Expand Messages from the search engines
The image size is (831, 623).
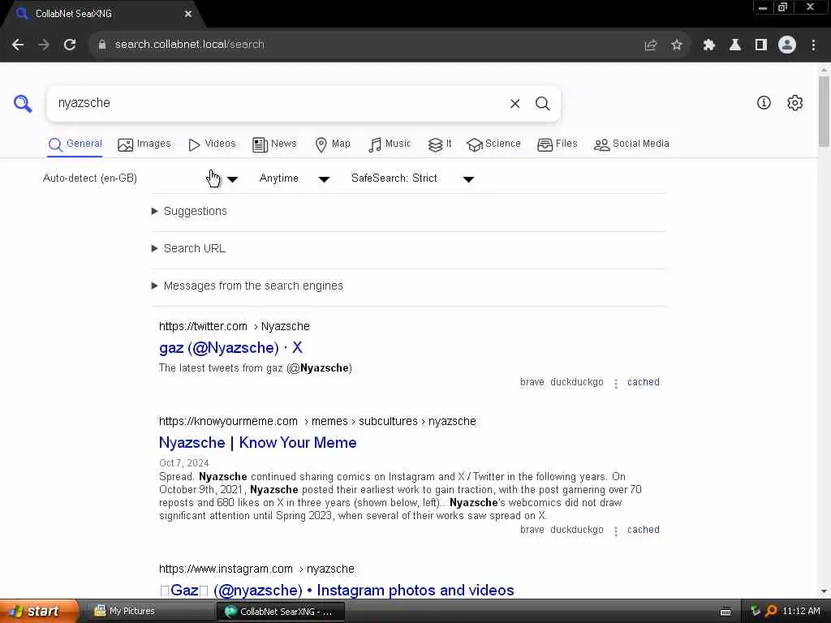(248, 286)
